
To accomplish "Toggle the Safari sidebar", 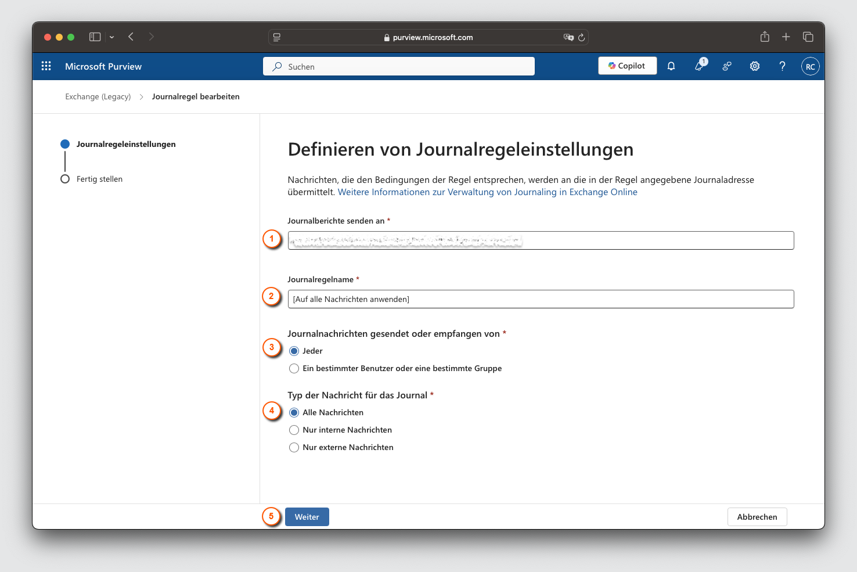I will (x=95, y=37).
